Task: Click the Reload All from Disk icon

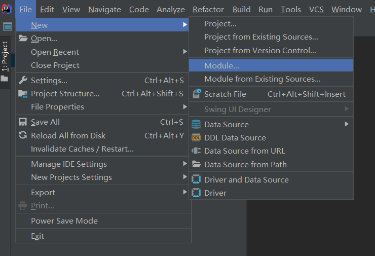Action: (x=23, y=135)
